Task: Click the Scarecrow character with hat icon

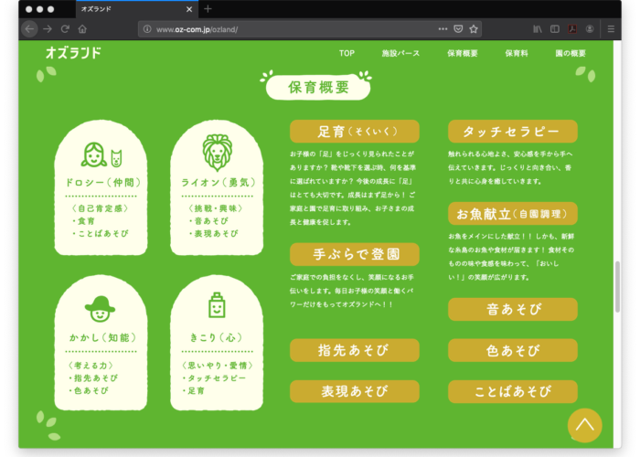Action: 101,305
